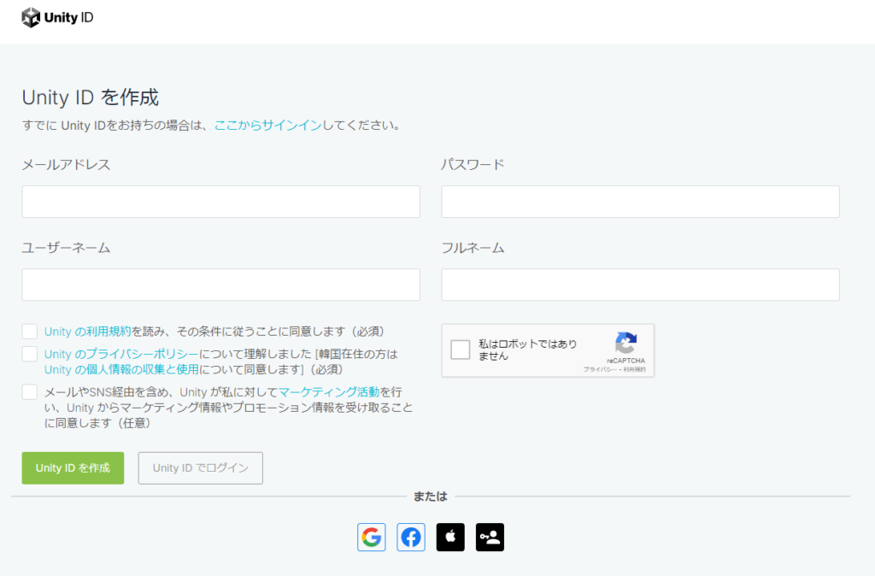Open the reCAPTCHA プライバシー link
The height and width of the screenshot is (576, 875).
tap(600, 369)
